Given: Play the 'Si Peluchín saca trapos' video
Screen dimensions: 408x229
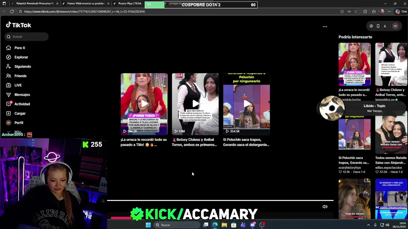Looking at the screenshot, I should click(246, 104).
